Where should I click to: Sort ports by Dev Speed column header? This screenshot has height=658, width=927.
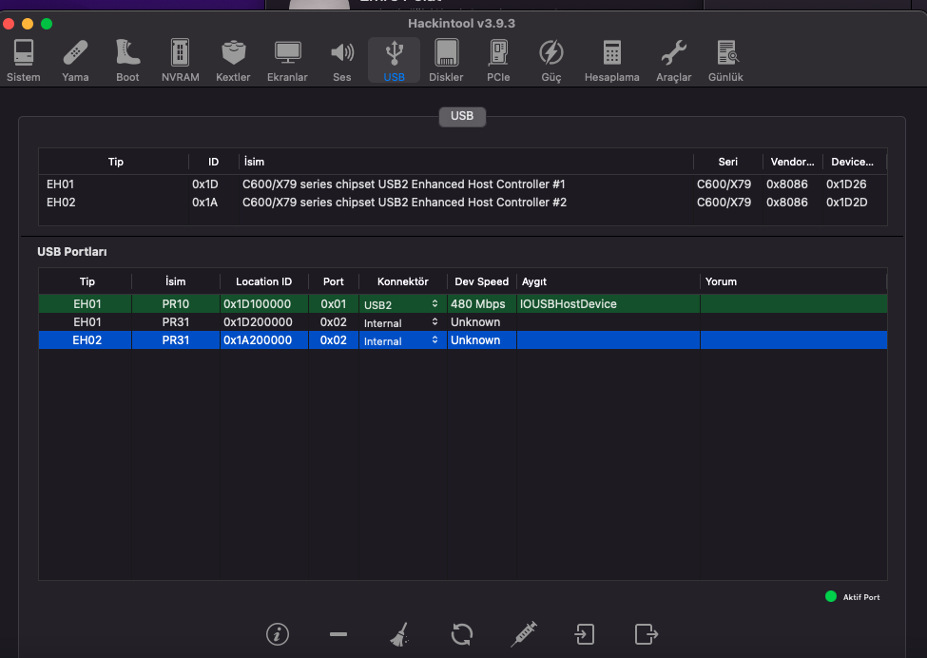tap(481, 281)
